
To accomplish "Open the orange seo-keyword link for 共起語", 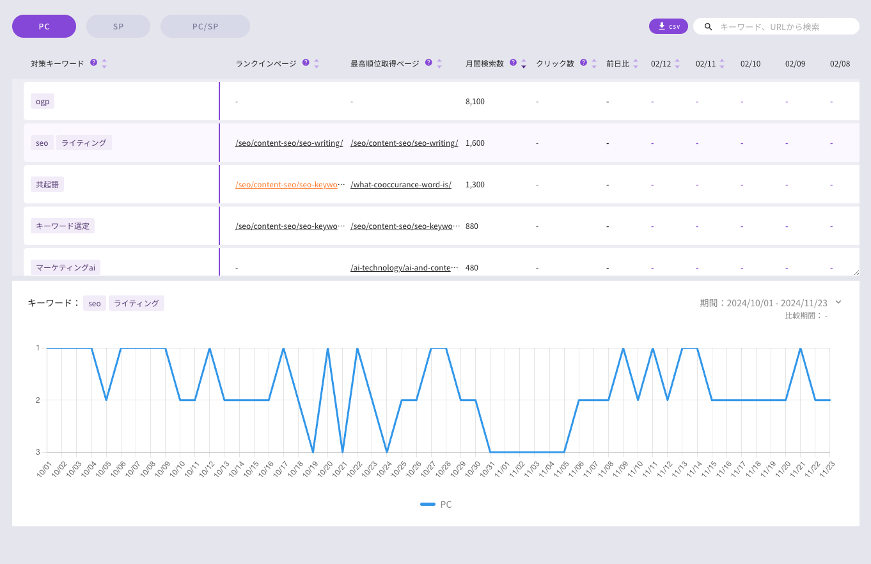I will pyautogui.click(x=290, y=185).
